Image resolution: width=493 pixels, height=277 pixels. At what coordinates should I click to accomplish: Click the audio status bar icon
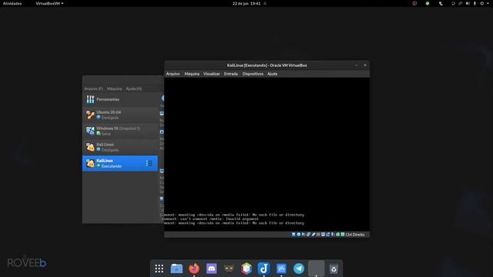pos(304,234)
